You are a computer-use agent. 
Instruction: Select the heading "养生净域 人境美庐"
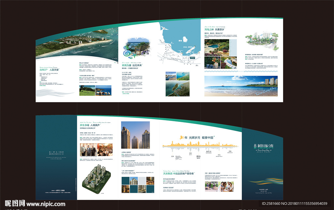tap(90, 125)
